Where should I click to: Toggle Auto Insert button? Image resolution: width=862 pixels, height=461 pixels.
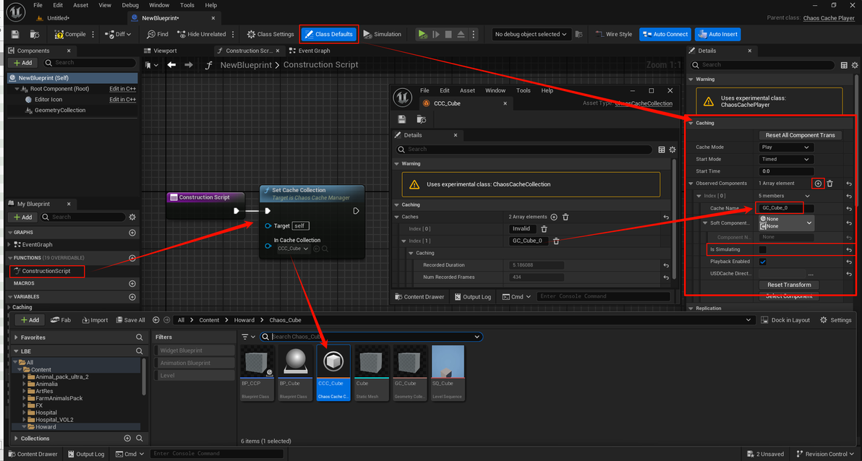click(717, 34)
